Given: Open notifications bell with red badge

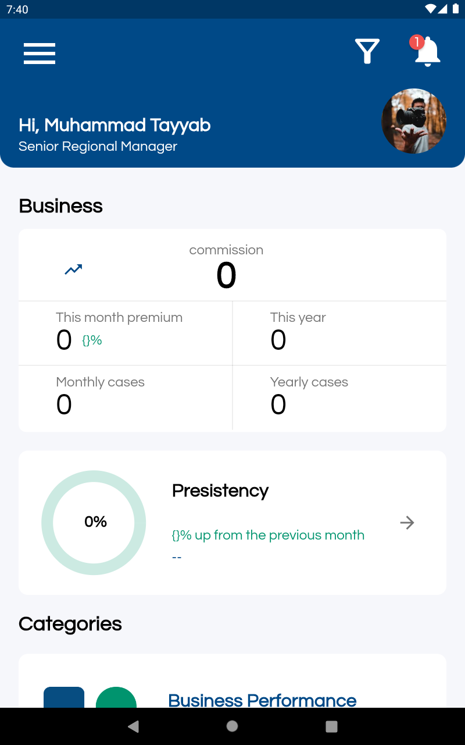Looking at the screenshot, I should tap(427, 51).
